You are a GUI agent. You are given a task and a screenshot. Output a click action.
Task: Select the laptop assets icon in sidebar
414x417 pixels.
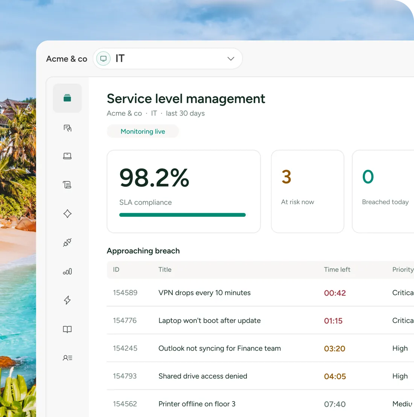click(67, 156)
